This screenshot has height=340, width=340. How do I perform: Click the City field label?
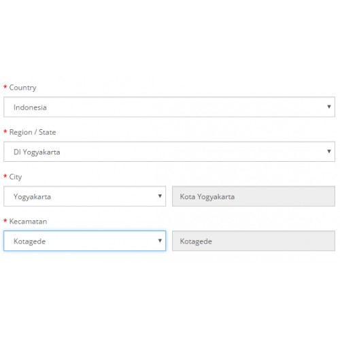16,177
